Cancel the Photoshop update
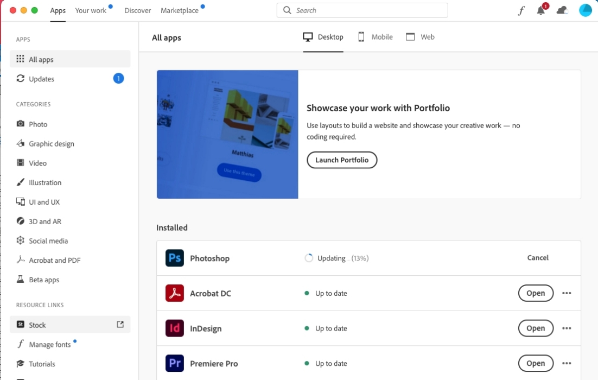 click(538, 258)
